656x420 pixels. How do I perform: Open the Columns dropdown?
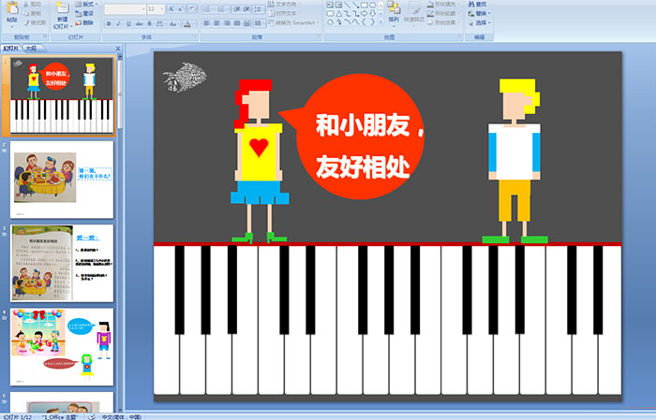(x=259, y=23)
